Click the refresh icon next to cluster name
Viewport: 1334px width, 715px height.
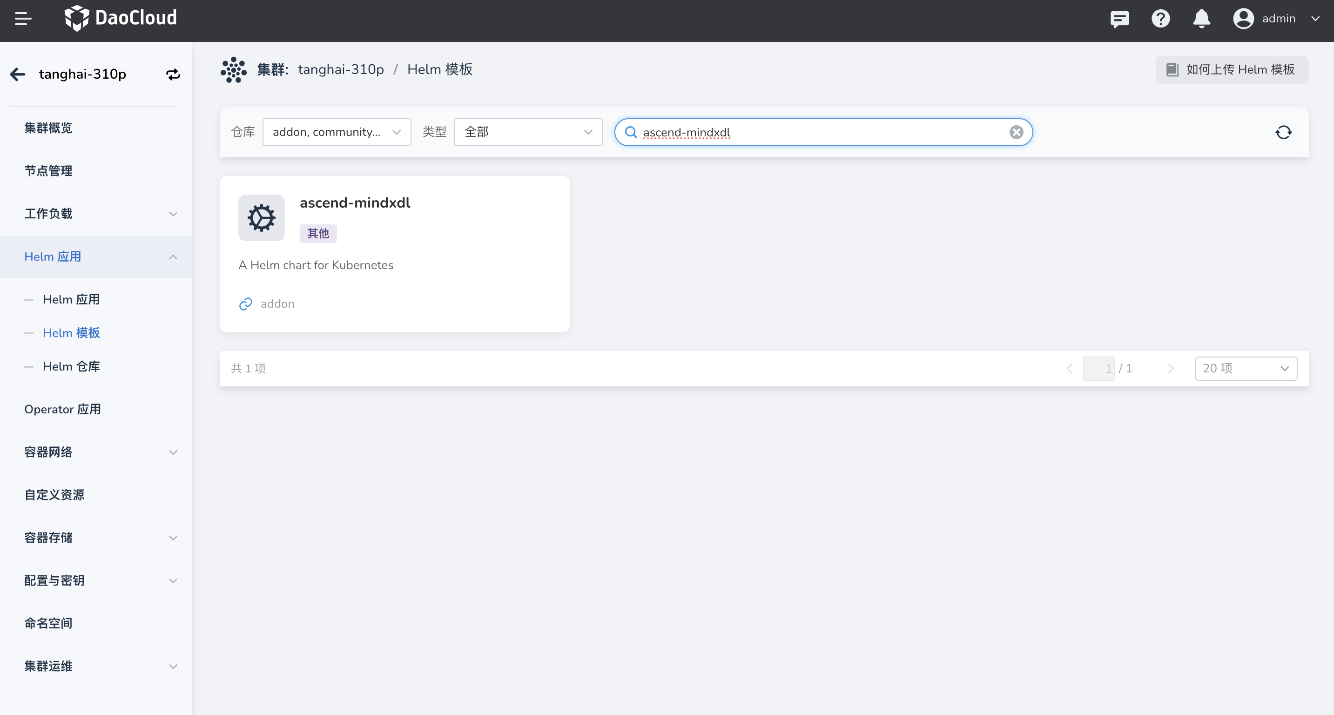coord(174,74)
